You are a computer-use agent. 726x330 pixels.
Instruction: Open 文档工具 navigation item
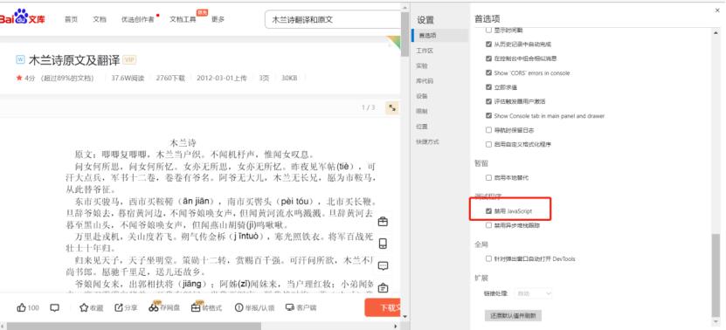183,19
